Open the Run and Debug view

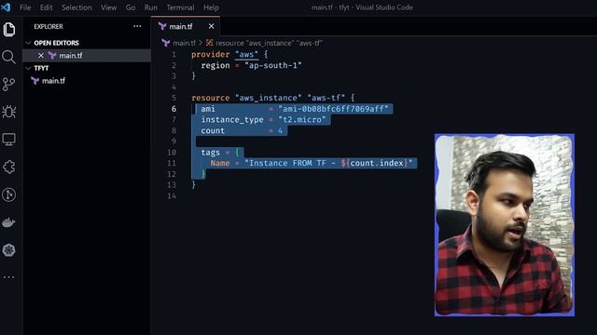point(8,112)
